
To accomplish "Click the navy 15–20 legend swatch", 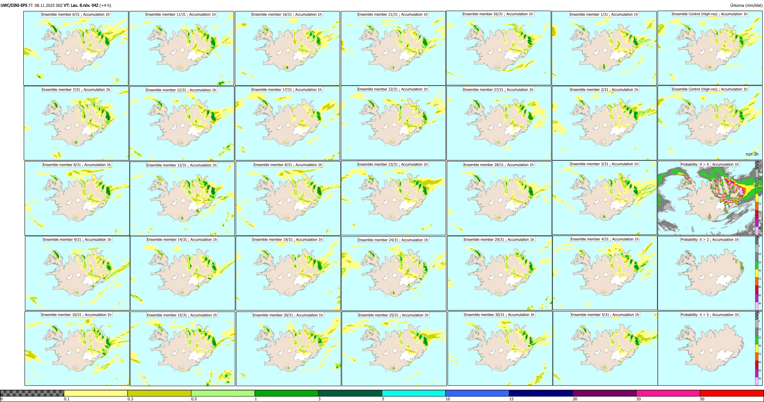I will 540,393.
